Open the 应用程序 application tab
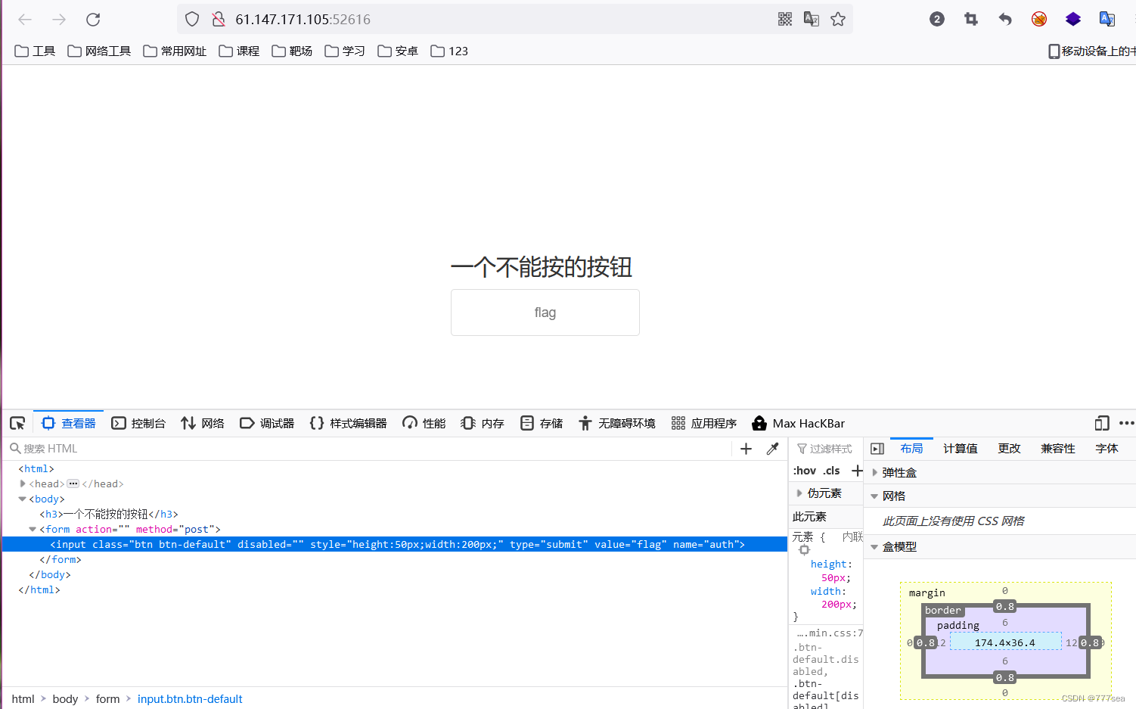Image resolution: width=1136 pixels, height=709 pixels. pyautogui.click(x=704, y=423)
